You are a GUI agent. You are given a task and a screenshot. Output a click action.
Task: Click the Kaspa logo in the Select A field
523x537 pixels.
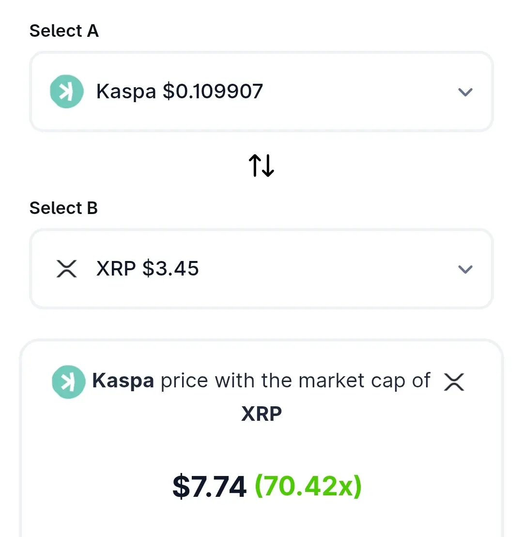(67, 92)
